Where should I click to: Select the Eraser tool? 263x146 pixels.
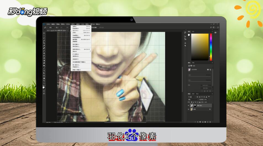tap(44, 58)
